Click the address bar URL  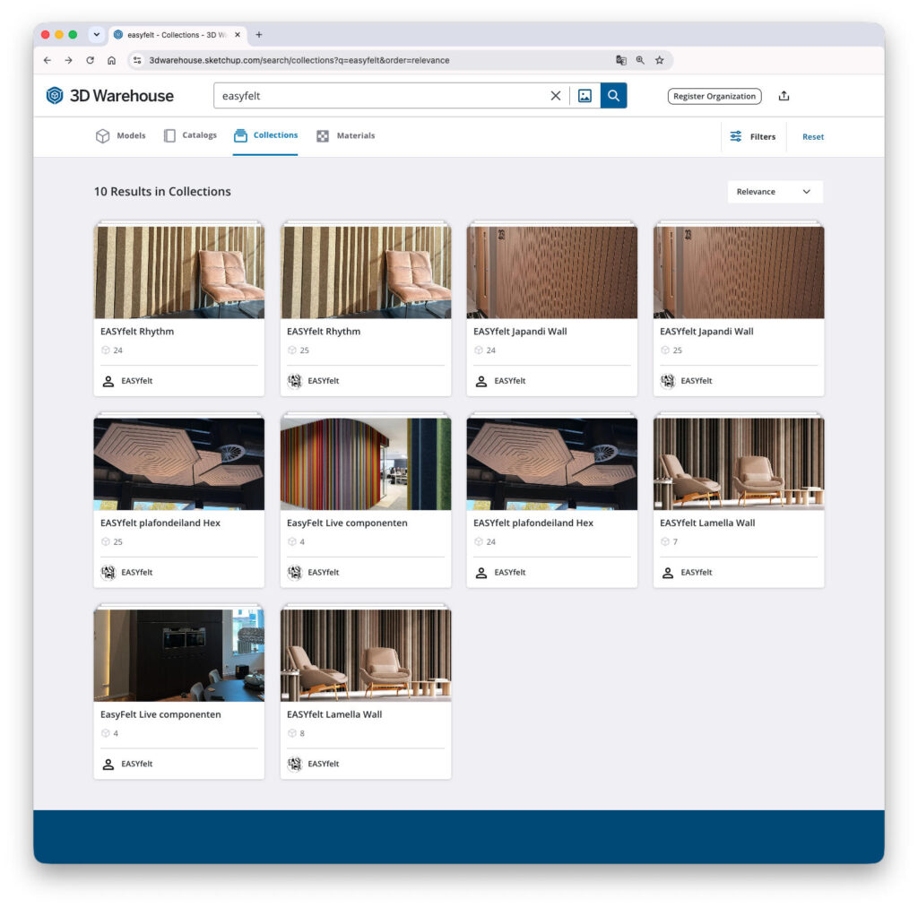click(299, 60)
